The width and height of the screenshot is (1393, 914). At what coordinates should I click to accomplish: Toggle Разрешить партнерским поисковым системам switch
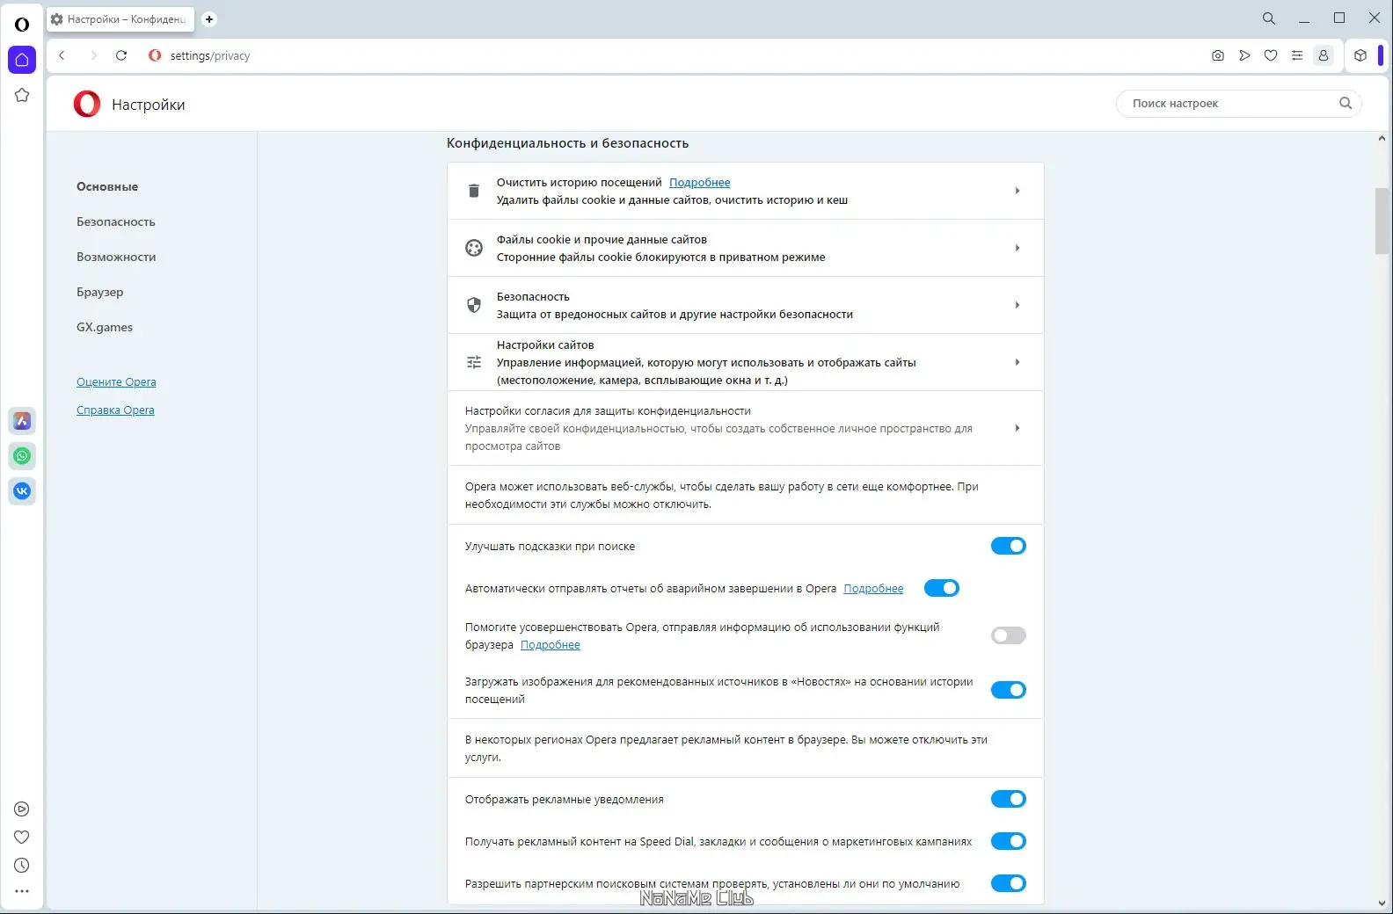tap(1009, 883)
